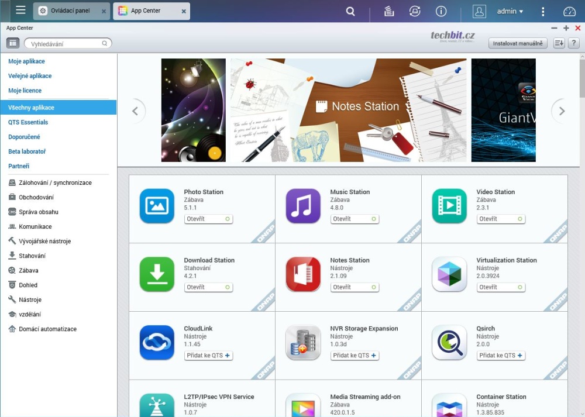Show next banner with right arrow
585x417 pixels.
(562, 111)
